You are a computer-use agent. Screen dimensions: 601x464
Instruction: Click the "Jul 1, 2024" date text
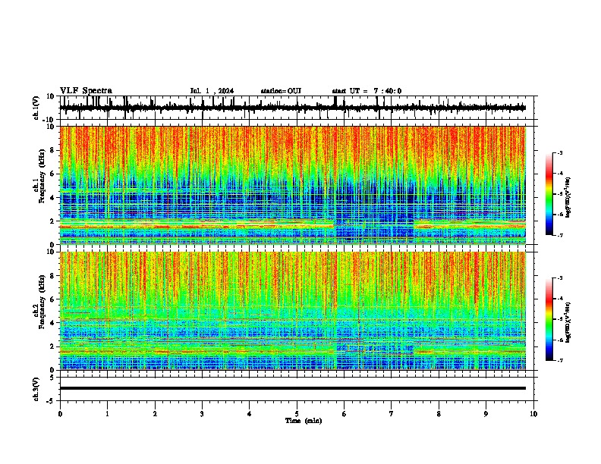click(x=212, y=91)
